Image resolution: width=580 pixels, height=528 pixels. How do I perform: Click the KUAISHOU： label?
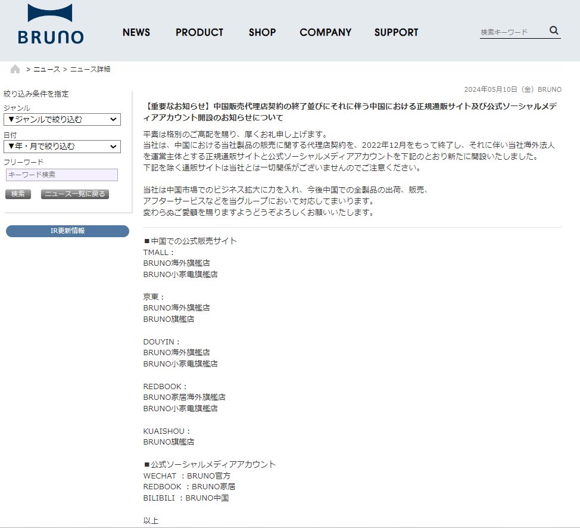coord(167,431)
